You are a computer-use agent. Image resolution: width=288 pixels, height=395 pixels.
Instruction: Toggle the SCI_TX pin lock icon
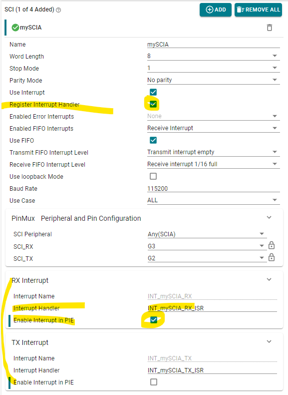(272, 257)
